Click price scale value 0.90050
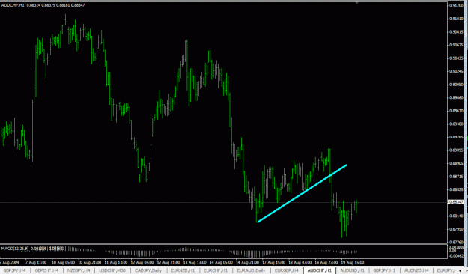The width and height of the screenshot is (468, 274). [456, 85]
